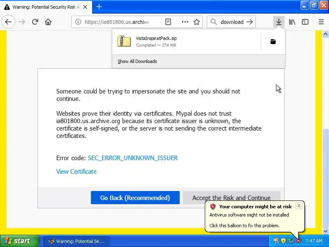The width and height of the screenshot is (329, 247).
Task: Click the View Certificate link
Action: [x=76, y=172]
